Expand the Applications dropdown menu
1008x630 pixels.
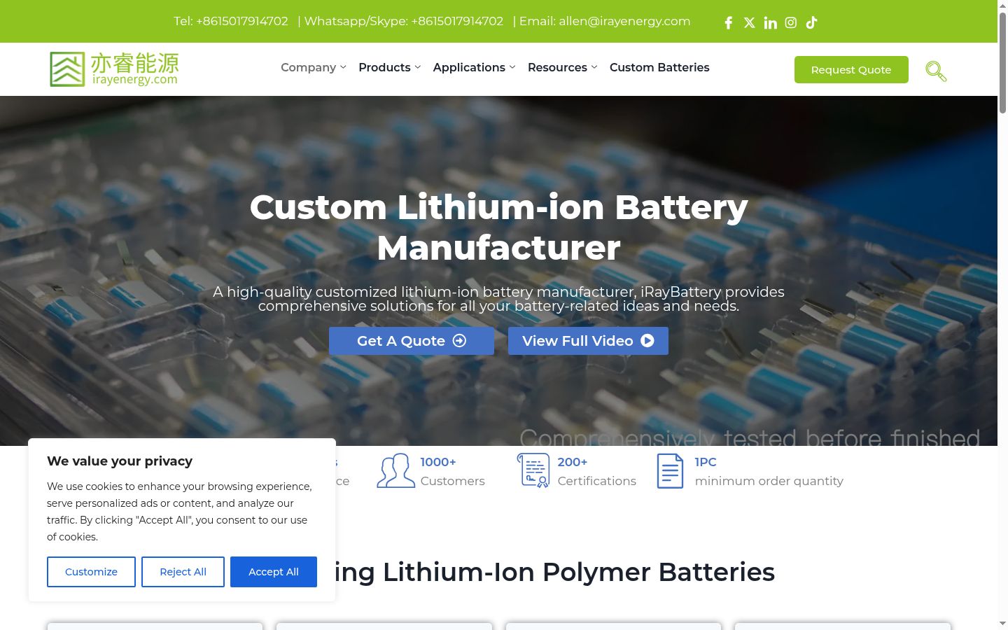475,67
